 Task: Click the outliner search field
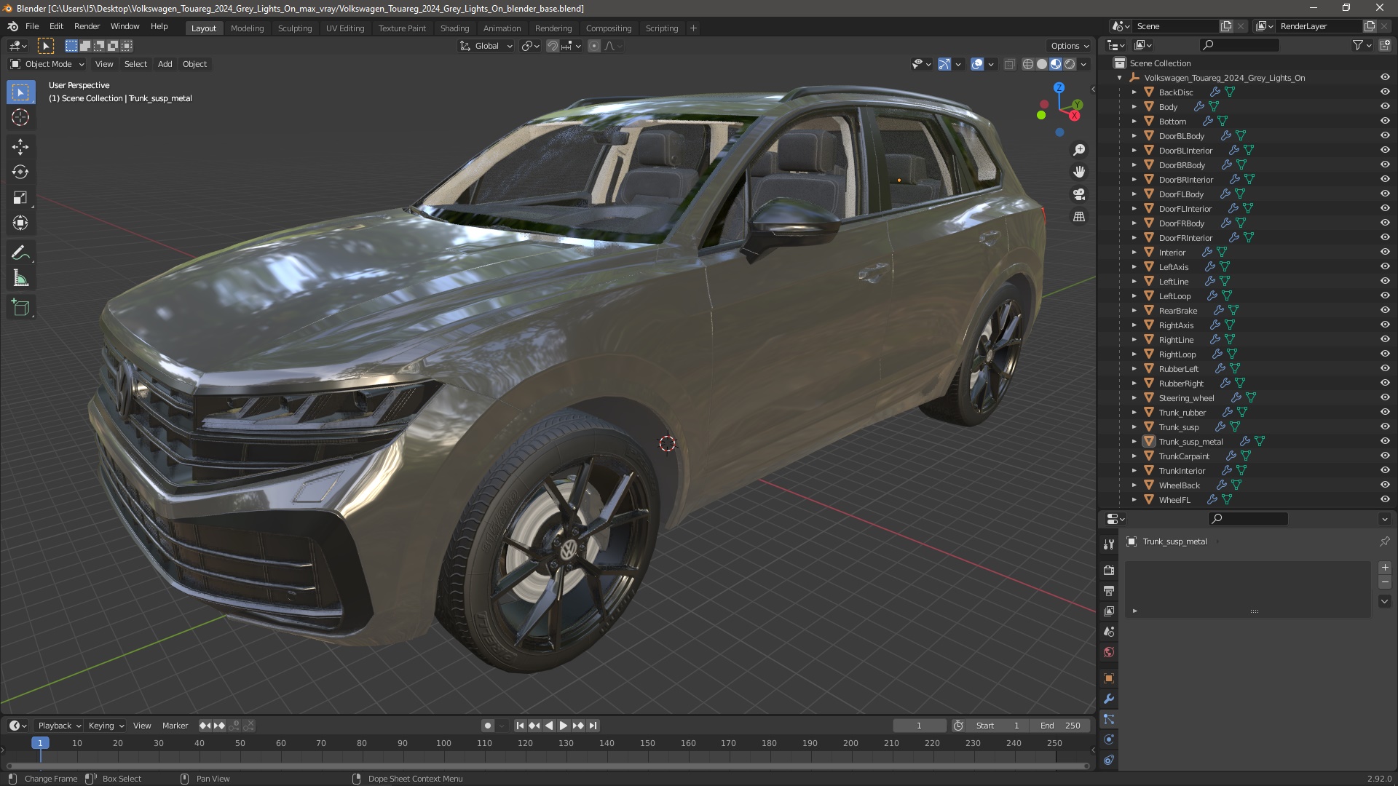click(1239, 45)
